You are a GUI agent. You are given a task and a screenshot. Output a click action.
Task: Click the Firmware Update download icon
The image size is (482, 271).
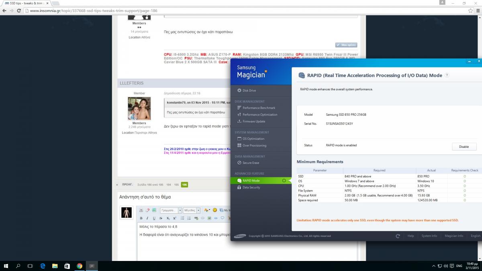(239, 121)
